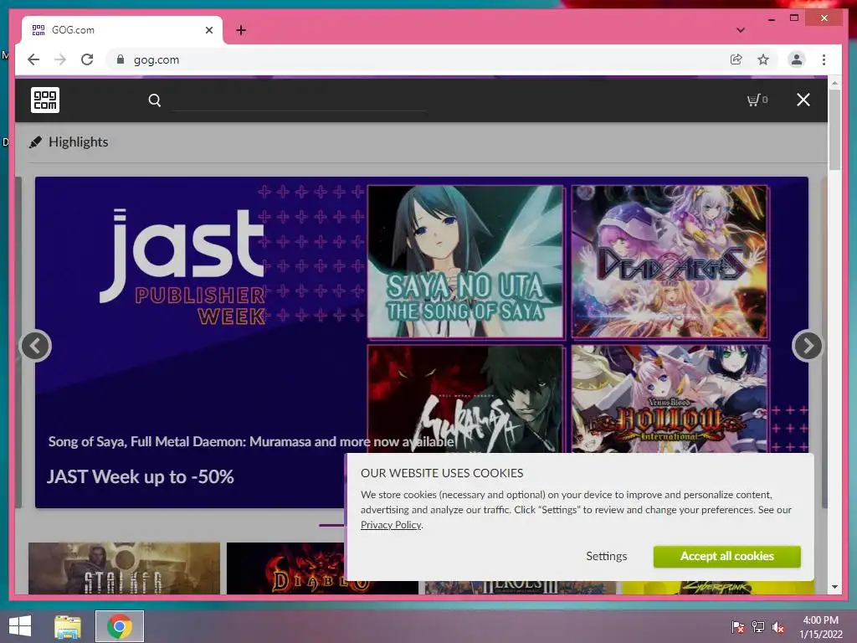This screenshot has height=643, width=857.
Task: Click the search magnifier icon
Action: [x=155, y=100]
